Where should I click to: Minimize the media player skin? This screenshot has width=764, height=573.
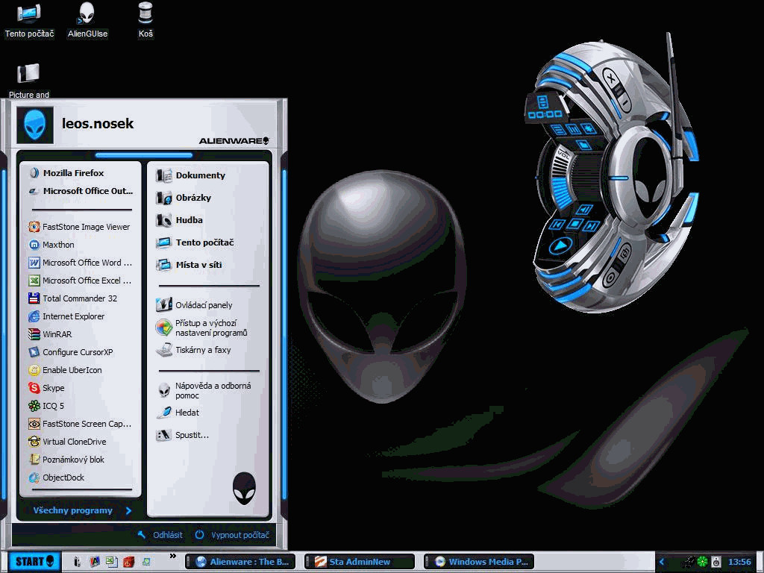pyautogui.click(x=624, y=102)
